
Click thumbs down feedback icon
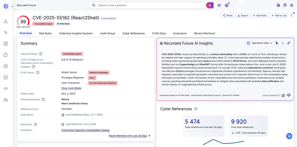(289, 95)
